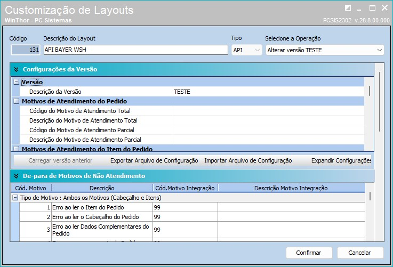Click integration code 99 for Item do Pedido row

[x=185, y=207]
